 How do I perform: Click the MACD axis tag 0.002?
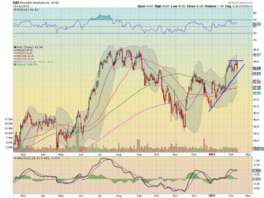pyautogui.click(x=257, y=179)
